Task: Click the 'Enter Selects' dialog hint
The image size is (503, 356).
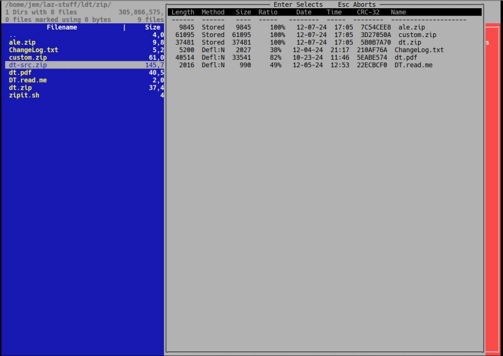Action: tap(298, 5)
